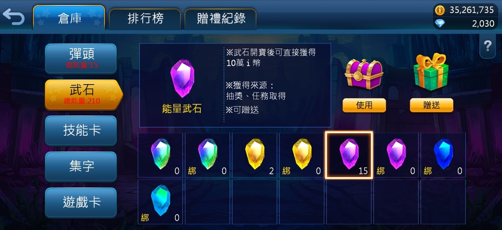Screen dimensions: 502x230
Task: Open the question mark help icon
Action: pos(488,47)
